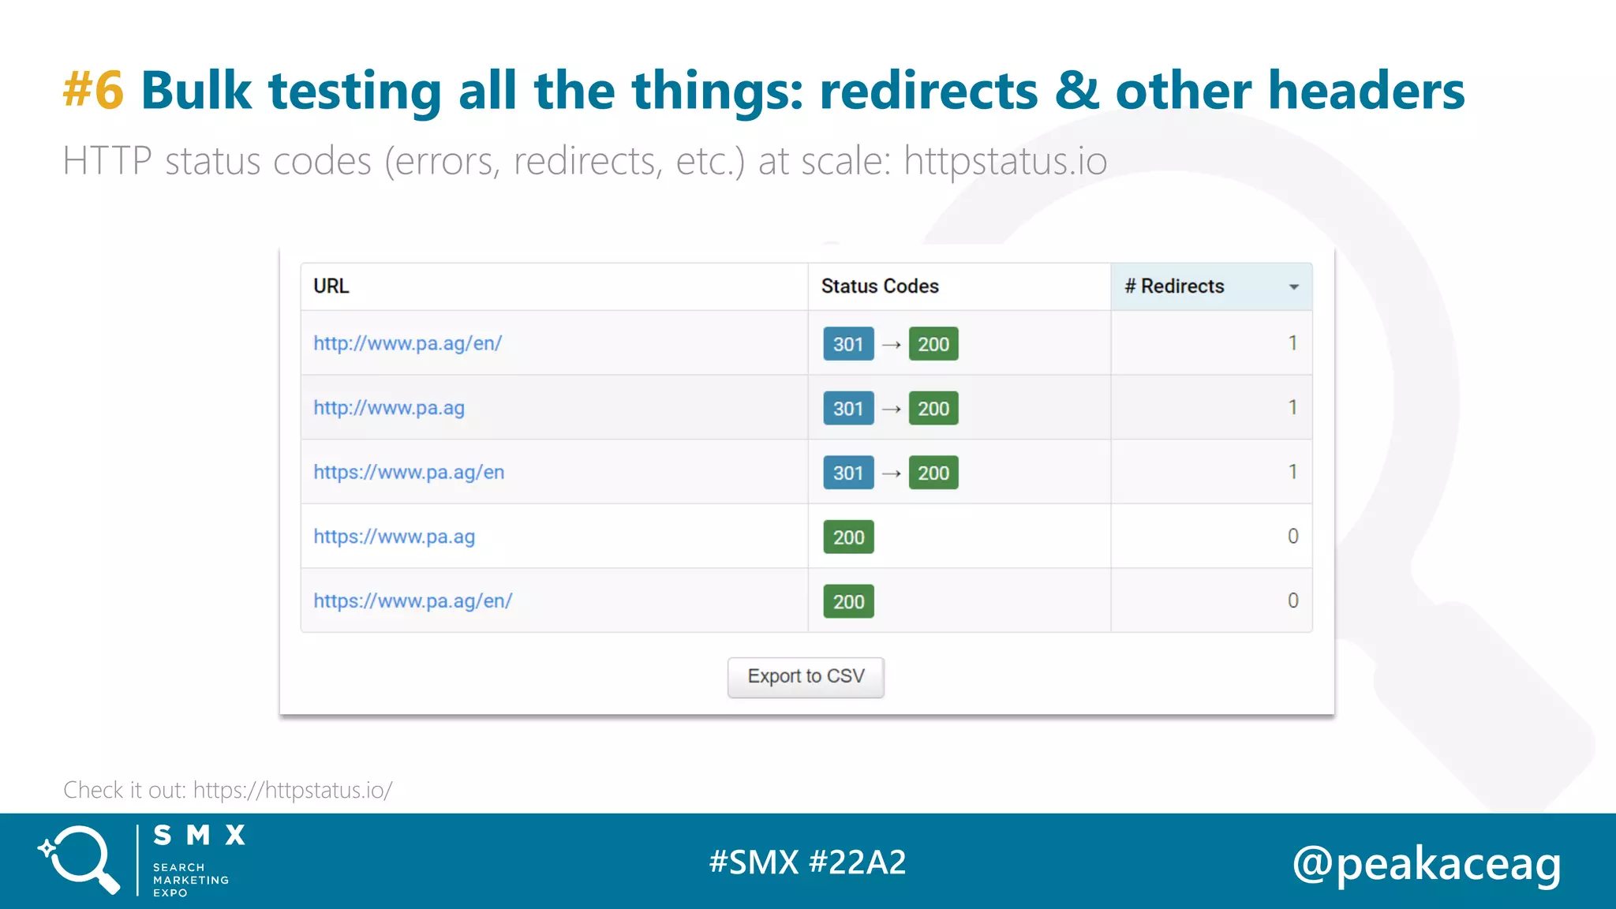
Task: Open the http://www.pa.ag/en/ link
Action: point(407,343)
